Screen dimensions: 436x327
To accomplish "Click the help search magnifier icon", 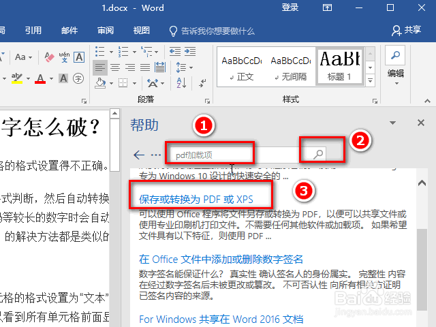I will (318, 155).
